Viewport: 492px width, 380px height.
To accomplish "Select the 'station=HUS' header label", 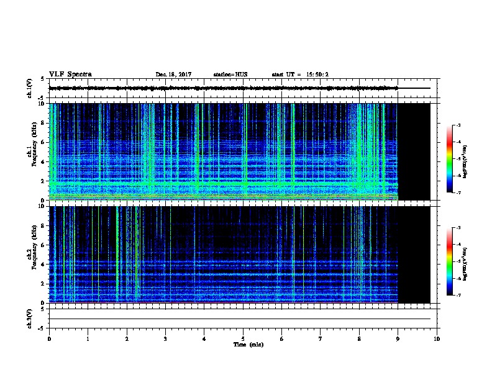I will (x=230, y=75).
